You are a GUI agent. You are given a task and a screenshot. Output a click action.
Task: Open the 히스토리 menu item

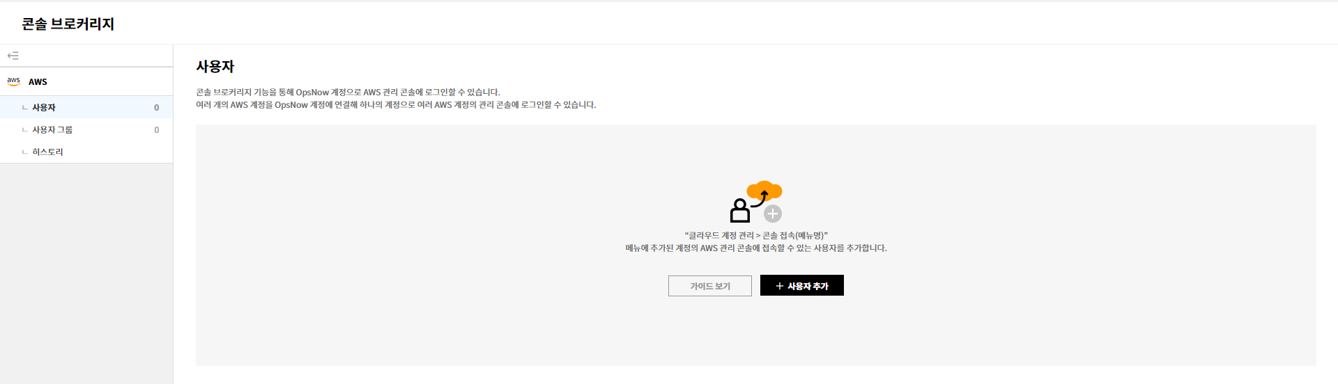[x=47, y=152]
